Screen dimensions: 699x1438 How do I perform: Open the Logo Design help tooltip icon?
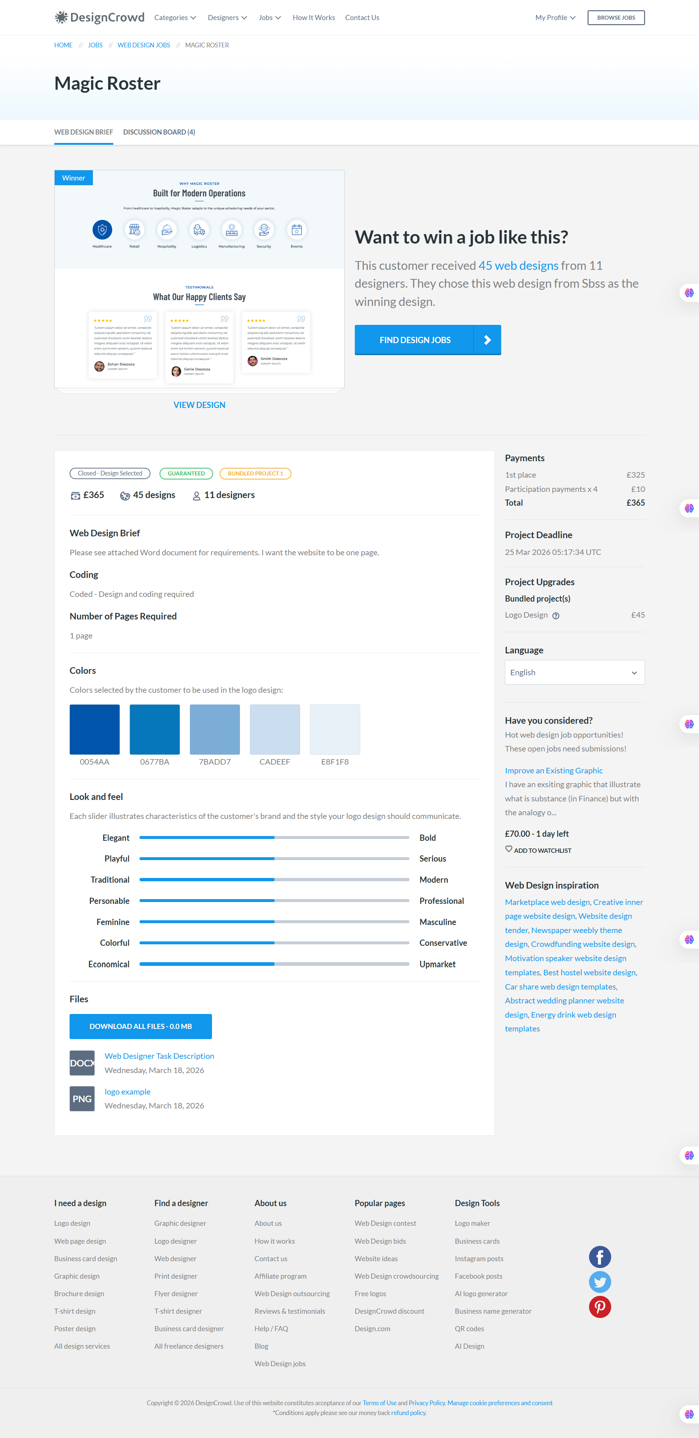pos(555,615)
